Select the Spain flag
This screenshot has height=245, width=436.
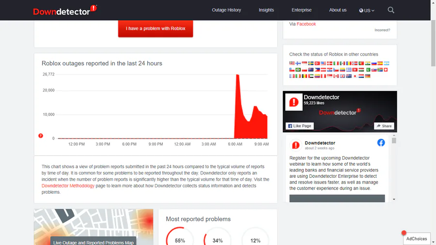pos(380,63)
